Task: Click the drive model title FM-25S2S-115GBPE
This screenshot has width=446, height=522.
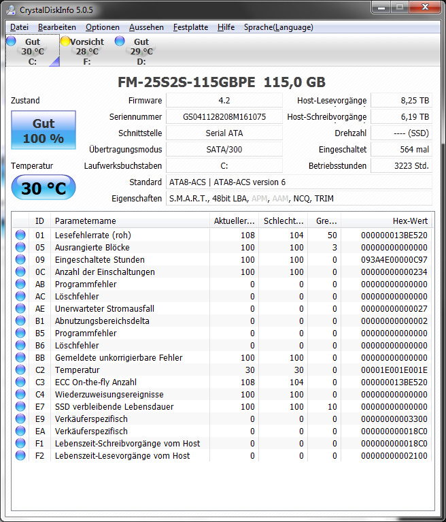Action: [x=186, y=82]
